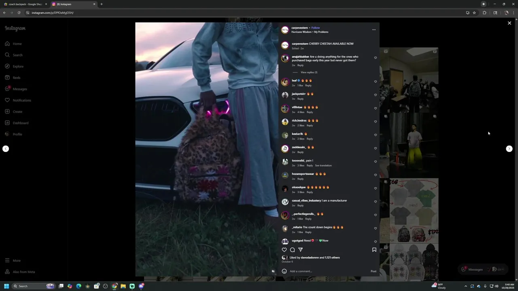The height and width of the screenshot is (291, 518).
Task: Open the yellow pants thumbnail behind the post
Action: point(414,145)
